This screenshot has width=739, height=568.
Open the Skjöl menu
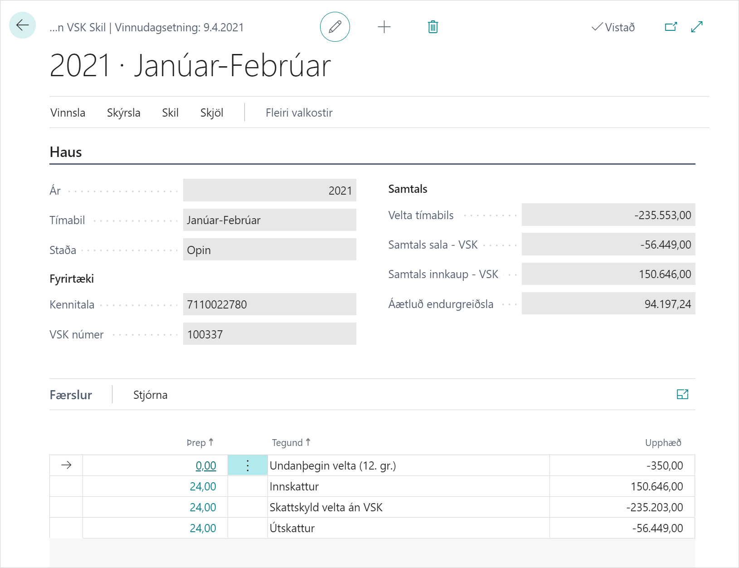click(212, 113)
